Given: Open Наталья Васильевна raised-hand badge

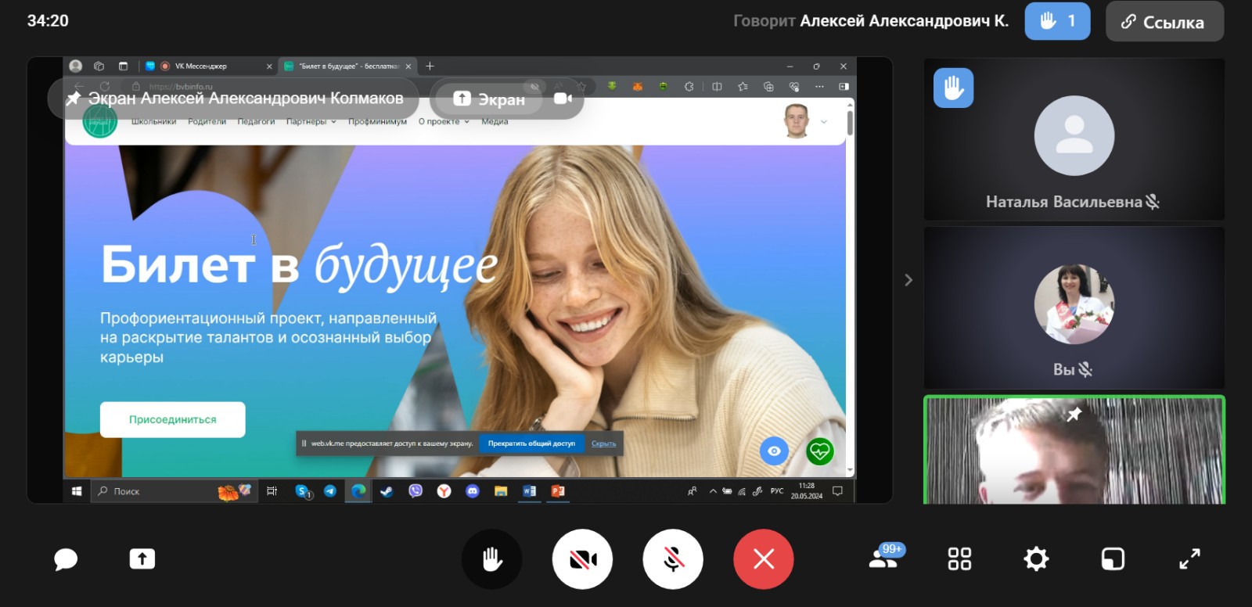Looking at the screenshot, I should 953,88.
